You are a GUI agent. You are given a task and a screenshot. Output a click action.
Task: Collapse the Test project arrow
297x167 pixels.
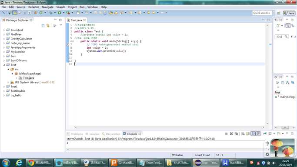[4, 65]
